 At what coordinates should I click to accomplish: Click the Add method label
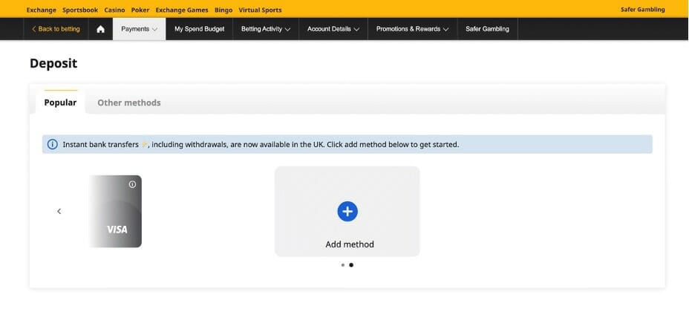(350, 244)
